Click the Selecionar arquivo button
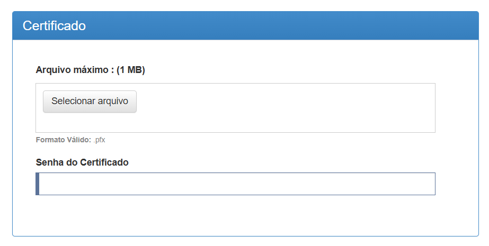 90,102
